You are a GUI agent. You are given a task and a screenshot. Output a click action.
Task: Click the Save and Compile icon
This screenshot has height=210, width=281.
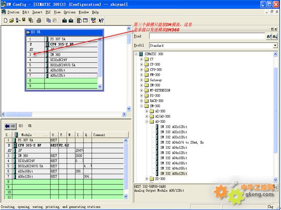click(x=31, y=20)
